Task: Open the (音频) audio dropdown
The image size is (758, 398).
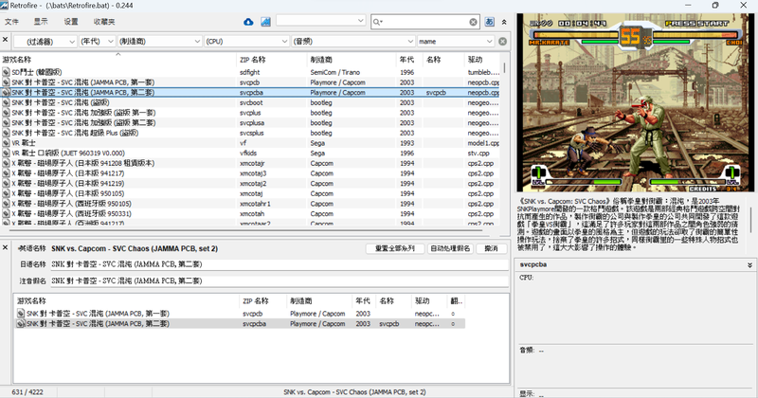Action: click(x=353, y=42)
